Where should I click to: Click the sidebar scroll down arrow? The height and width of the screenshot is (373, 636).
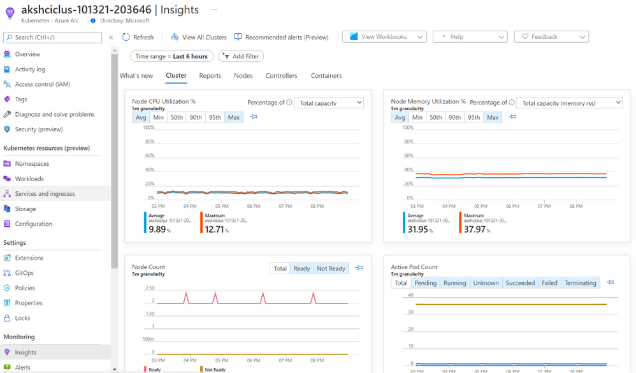point(114,369)
